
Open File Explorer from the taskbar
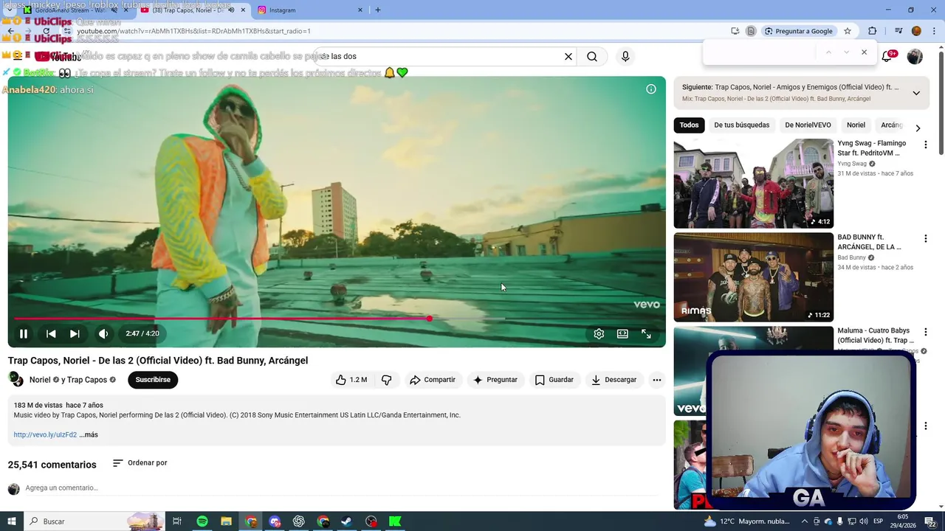tap(227, 521)
